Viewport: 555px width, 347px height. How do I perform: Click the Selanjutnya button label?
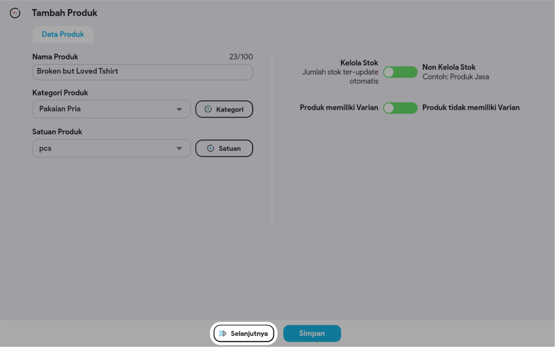(249, 334)
